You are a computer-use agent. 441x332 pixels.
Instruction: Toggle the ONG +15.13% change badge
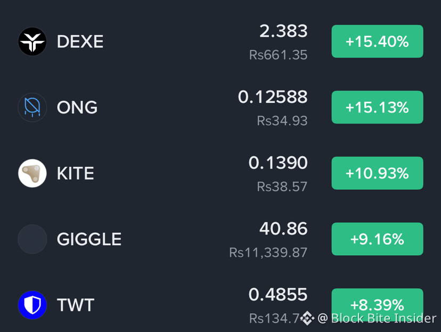coord(377,107)
